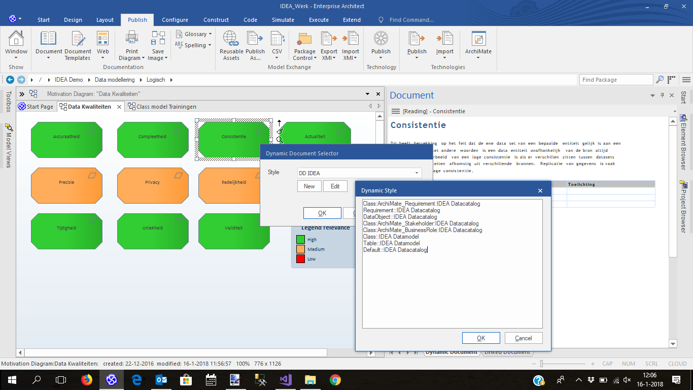Screen dimensions: 693x390
Task: Close the Dynamic Style dialog
Action: 540,190
